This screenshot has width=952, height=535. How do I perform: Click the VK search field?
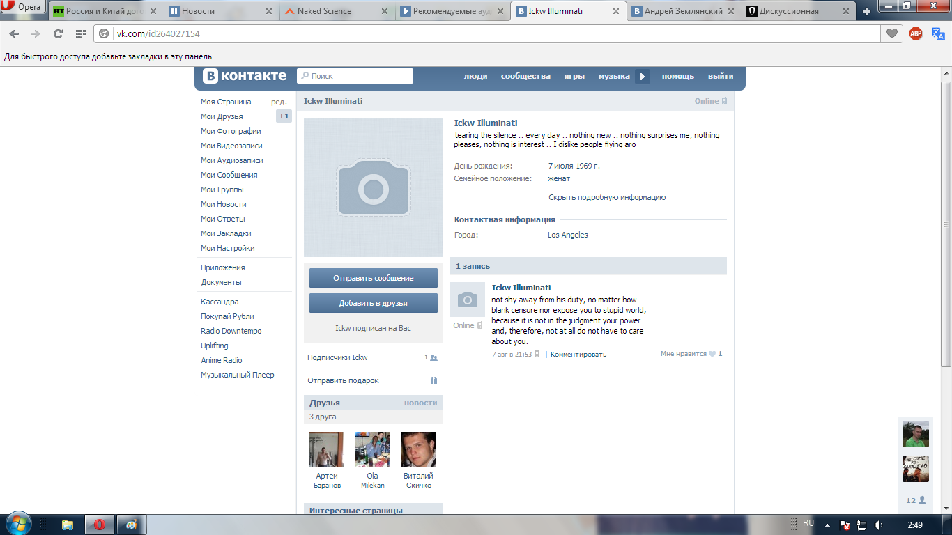[355, 76]
